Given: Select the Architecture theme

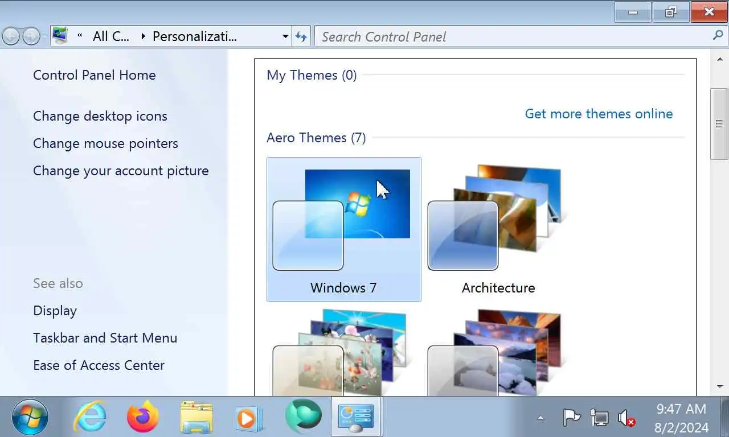Looking at the screenshot, I should 498,229.
